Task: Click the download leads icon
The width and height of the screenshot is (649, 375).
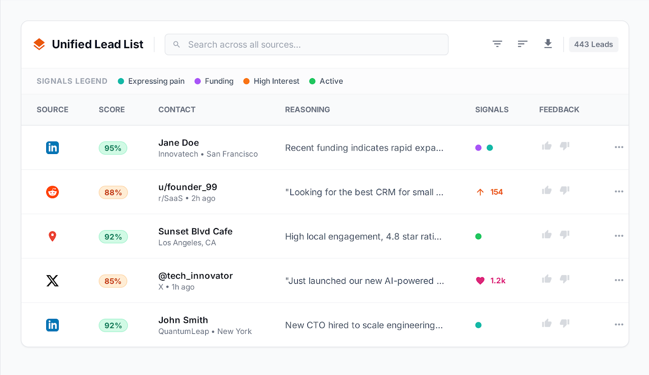Action: 548,44
